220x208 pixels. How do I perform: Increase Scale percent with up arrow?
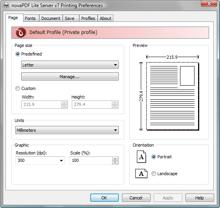[115, 159]
